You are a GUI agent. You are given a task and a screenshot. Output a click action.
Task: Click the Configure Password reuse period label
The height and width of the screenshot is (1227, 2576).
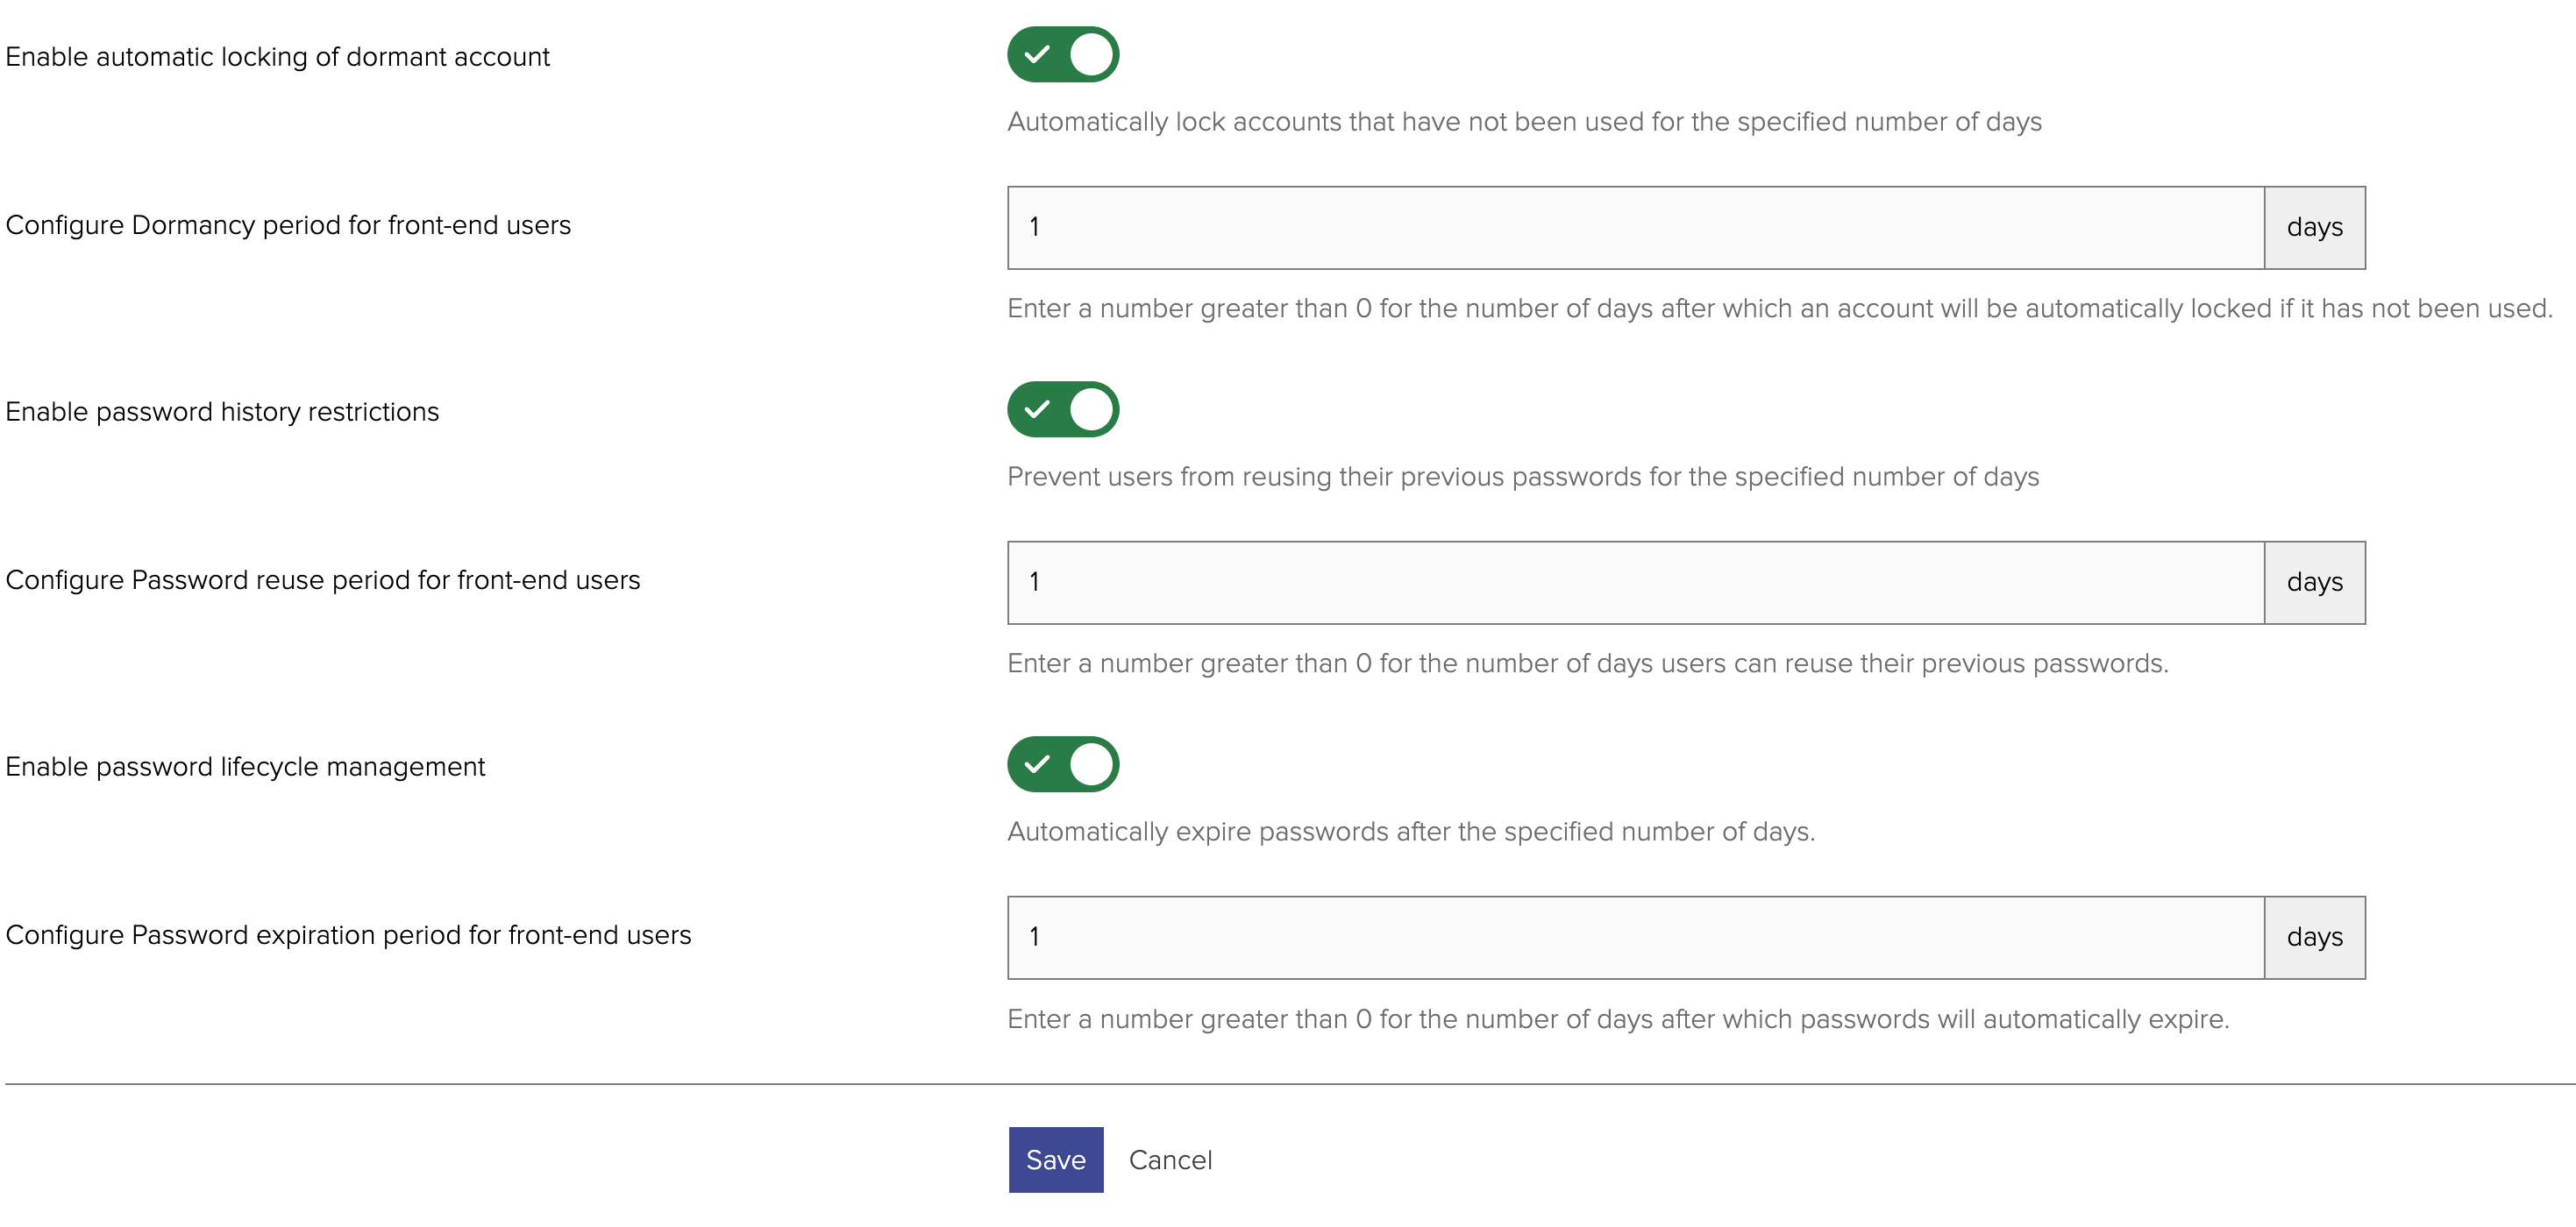click(x=323, y=579)
